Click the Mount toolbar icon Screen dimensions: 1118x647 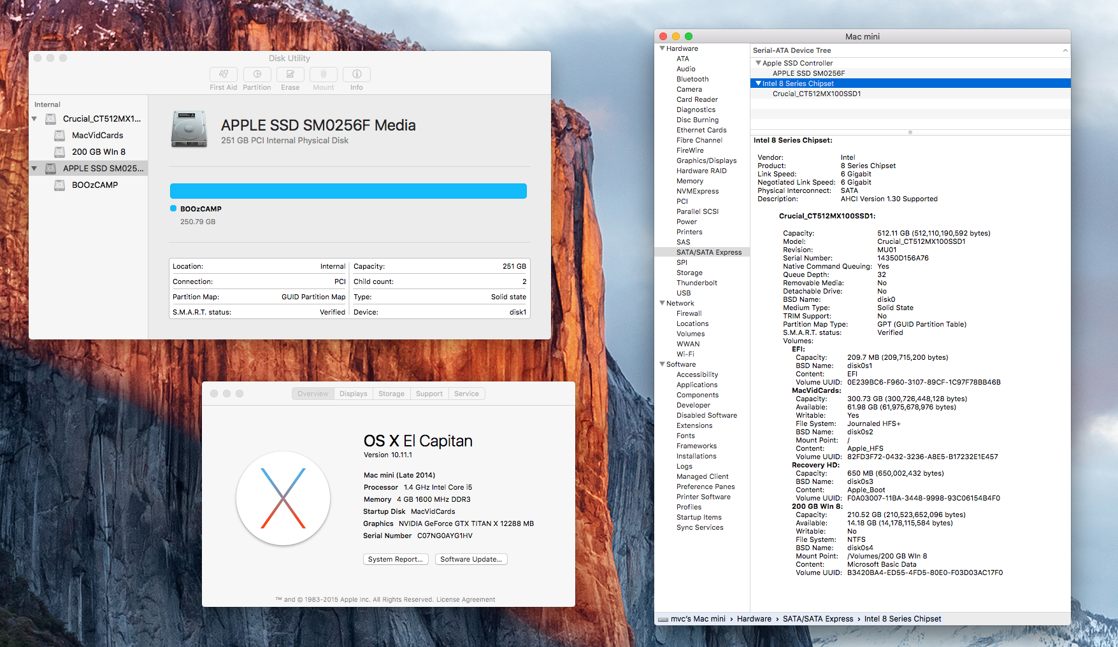pyautogui.click(x=324, y=75)
